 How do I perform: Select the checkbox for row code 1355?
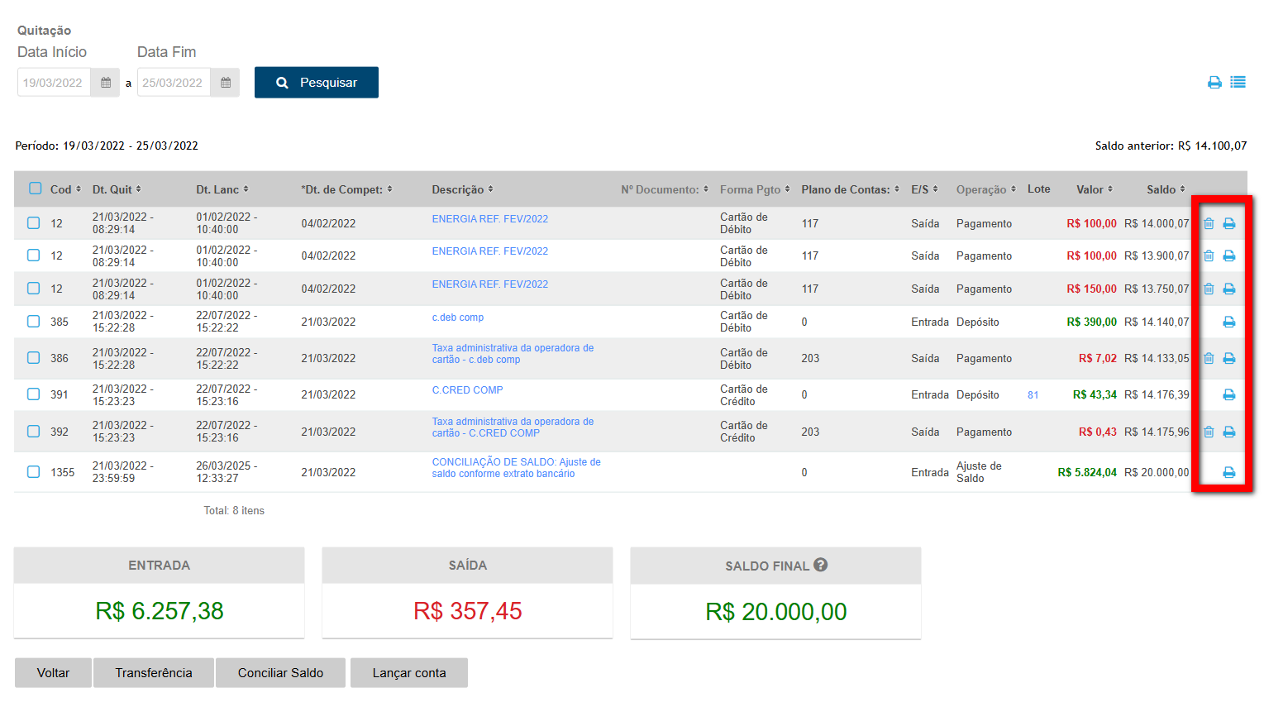tap(34, 472)
